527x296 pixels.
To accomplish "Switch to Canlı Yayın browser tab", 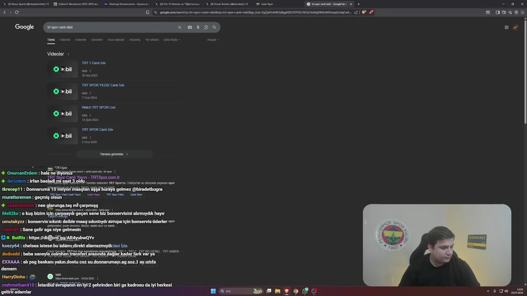I will coord(279,4).
